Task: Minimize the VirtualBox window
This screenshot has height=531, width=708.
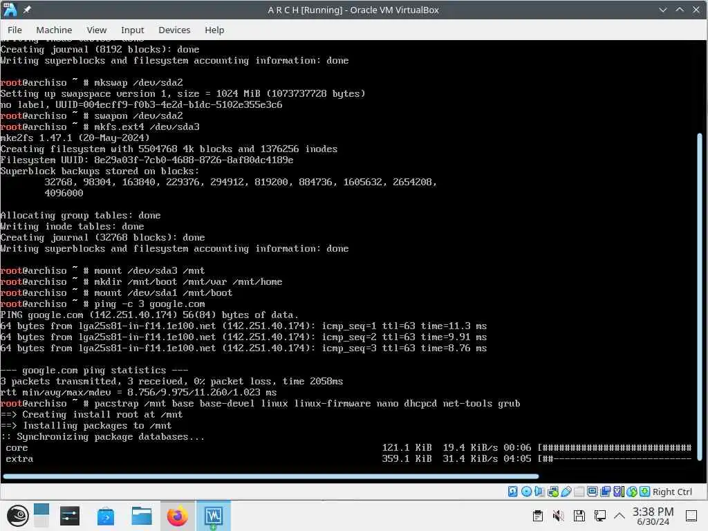Action: pyautogui.click(x=663, y=10)
